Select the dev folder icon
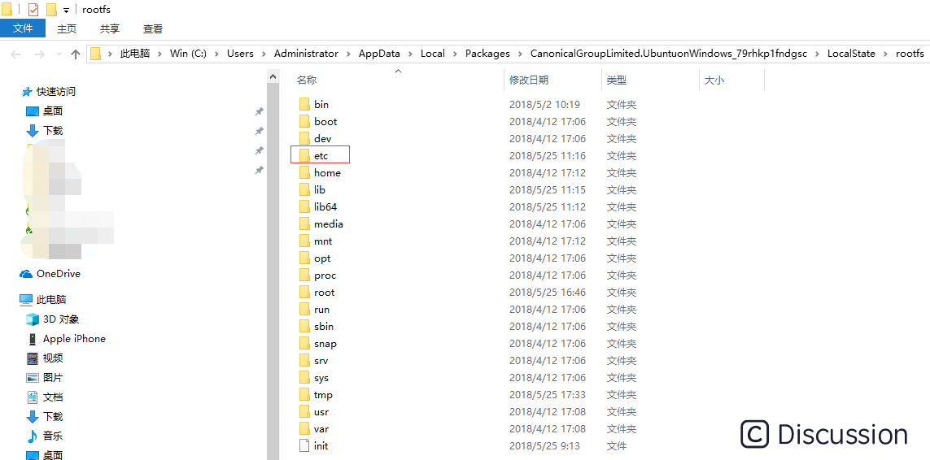930x460 pixels. tap(304, 139)
